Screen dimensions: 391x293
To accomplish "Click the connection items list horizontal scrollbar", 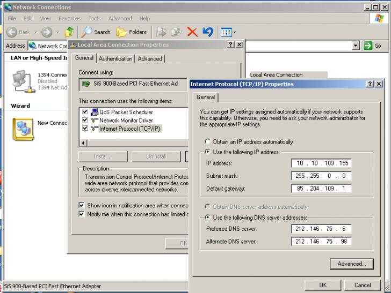I will pyautogui.click(x=134, y=143).
